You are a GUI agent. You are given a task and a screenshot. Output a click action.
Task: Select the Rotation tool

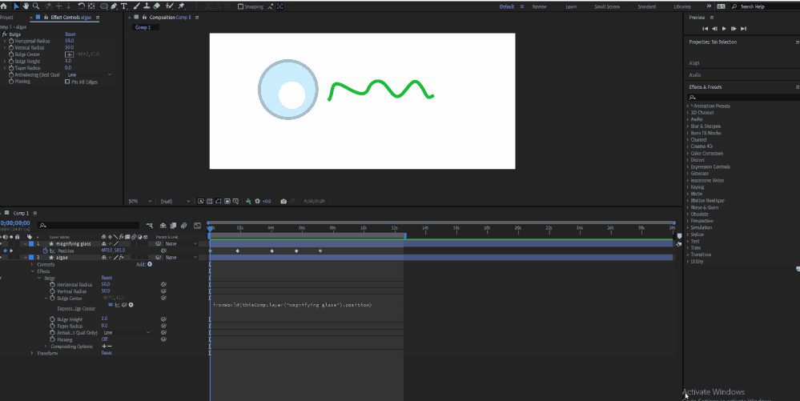pyautogui.click(x=81, y=6)
